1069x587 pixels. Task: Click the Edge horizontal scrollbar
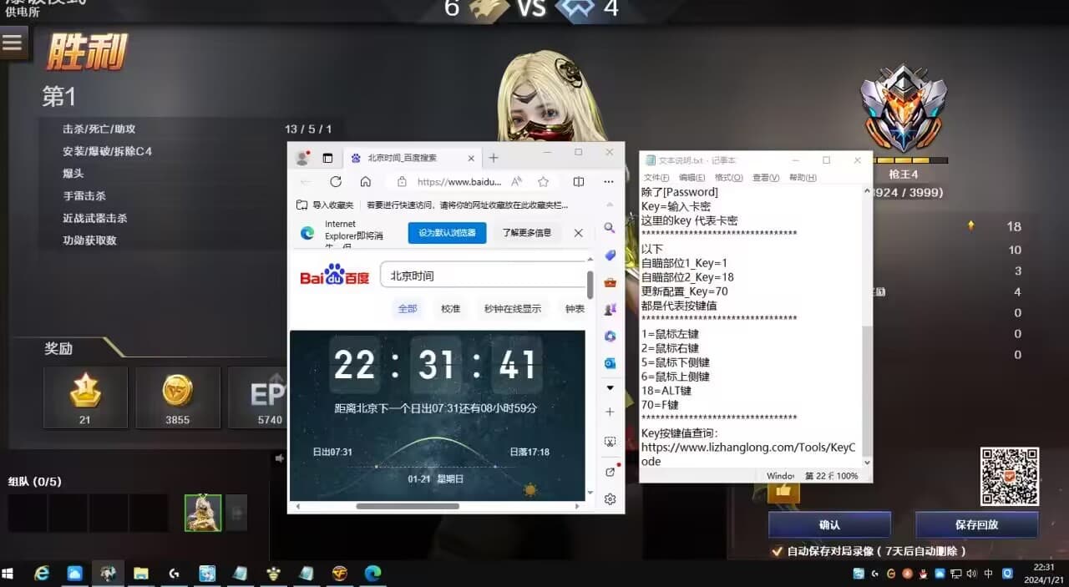(x=408, y=506)
